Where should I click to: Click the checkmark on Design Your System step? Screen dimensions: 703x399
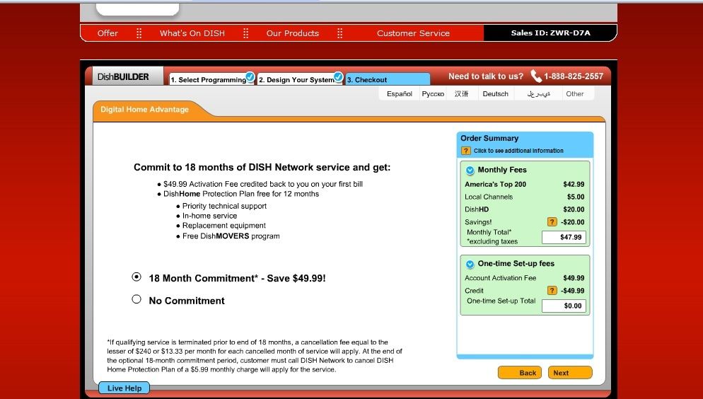(x=338, y=77)
